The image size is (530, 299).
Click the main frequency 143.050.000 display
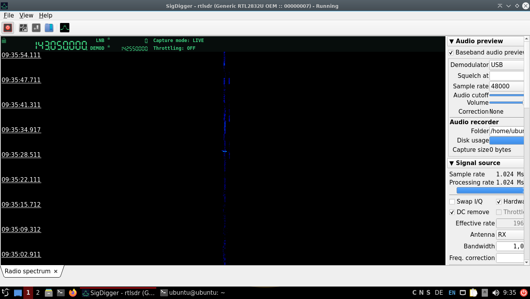pyautogui.click(x=61, y=45)
